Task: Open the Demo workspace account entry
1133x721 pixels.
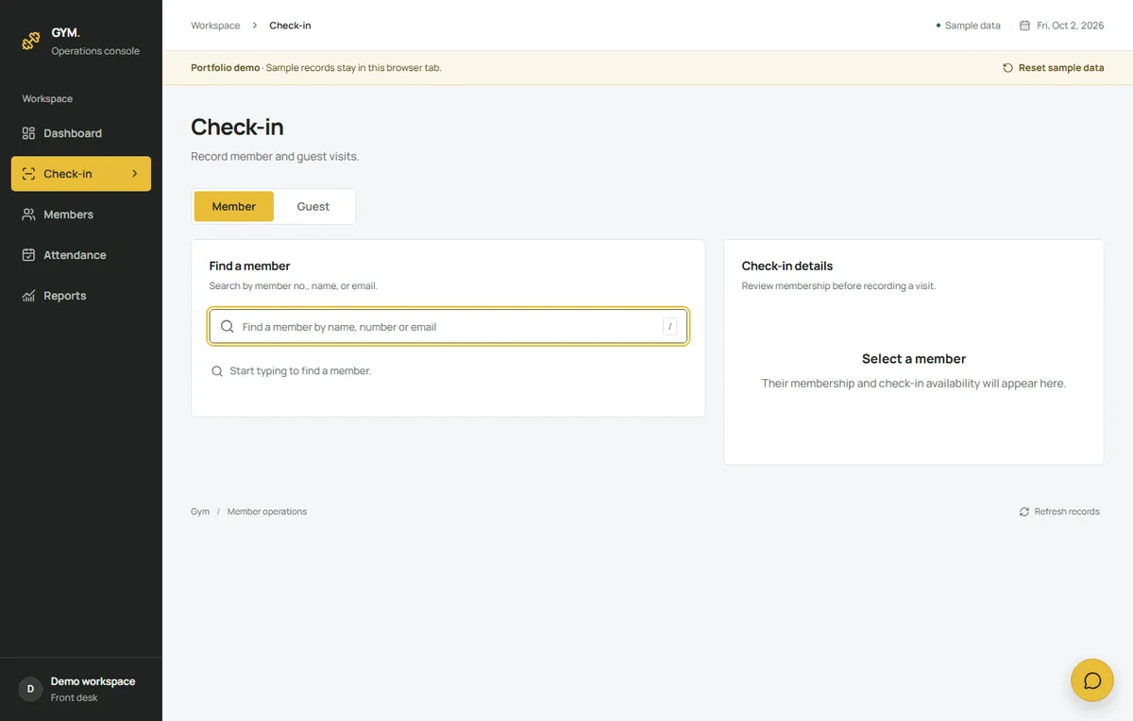Action: tap(81, 689)
